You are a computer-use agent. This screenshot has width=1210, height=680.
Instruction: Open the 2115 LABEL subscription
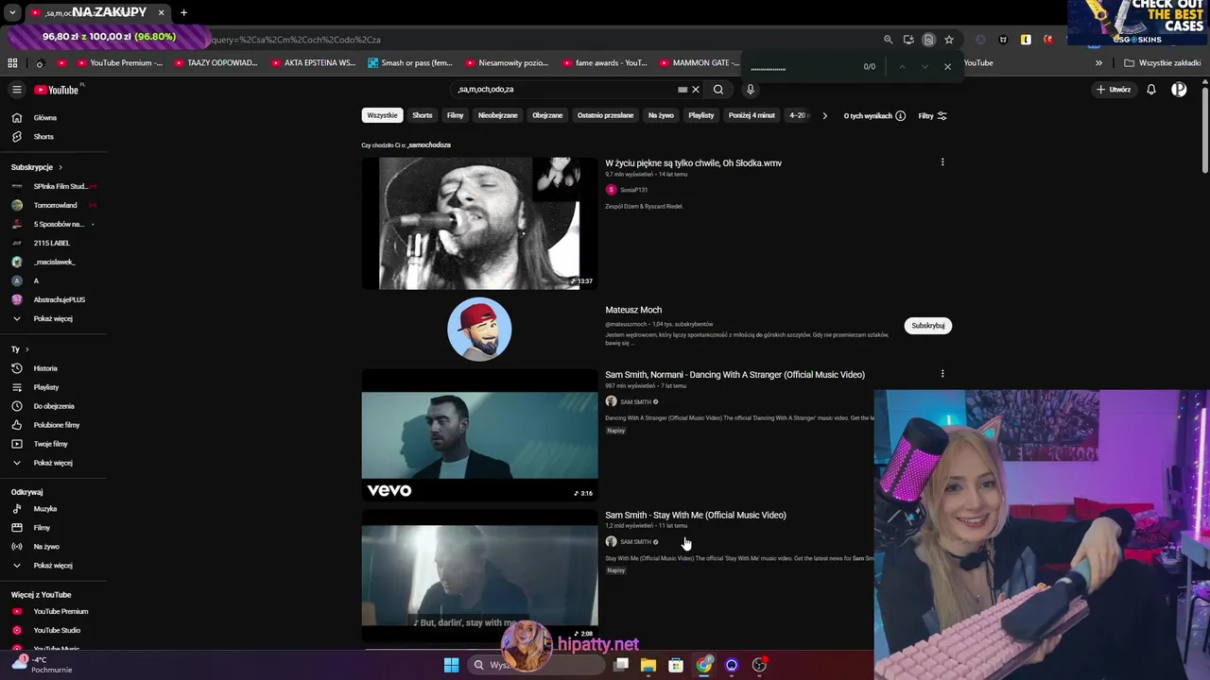(x=53, y=243)
